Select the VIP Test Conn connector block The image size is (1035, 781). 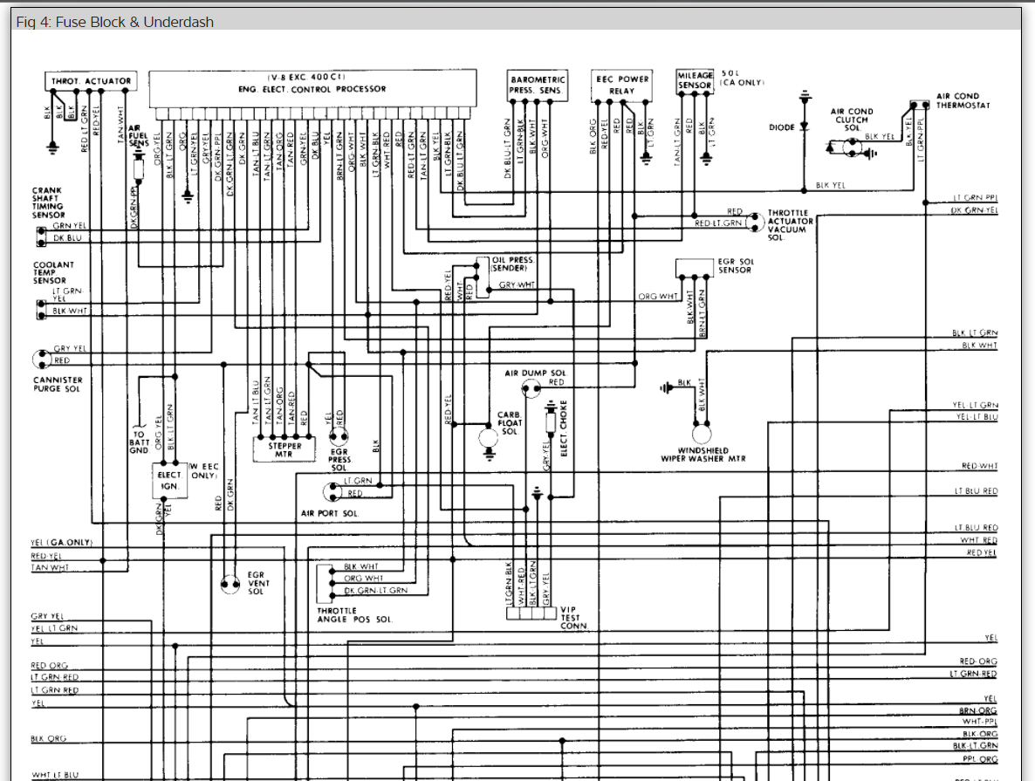coord(532,613)
